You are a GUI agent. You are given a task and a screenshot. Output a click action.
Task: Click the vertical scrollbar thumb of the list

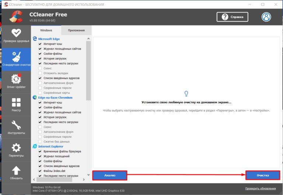tap(88, 71)
